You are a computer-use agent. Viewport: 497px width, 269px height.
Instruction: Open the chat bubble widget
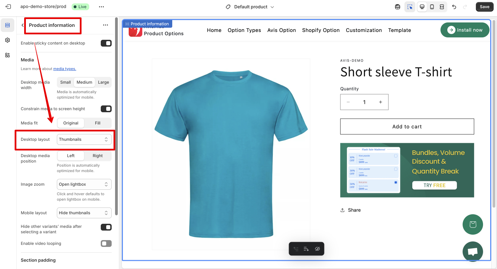click(472, 252)
